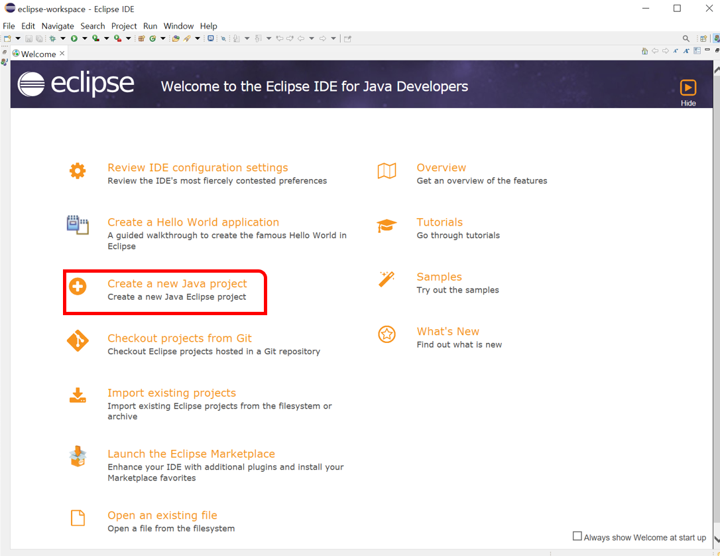The image size is (720, 556).
Task: Click the Open Type toolbar icon
Action: point(176,38)
